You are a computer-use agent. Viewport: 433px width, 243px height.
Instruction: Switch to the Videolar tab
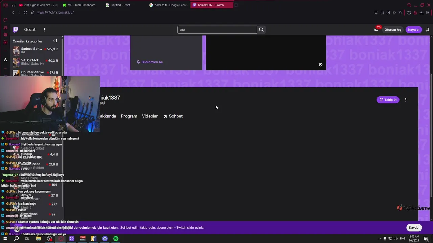pos(150,116)
